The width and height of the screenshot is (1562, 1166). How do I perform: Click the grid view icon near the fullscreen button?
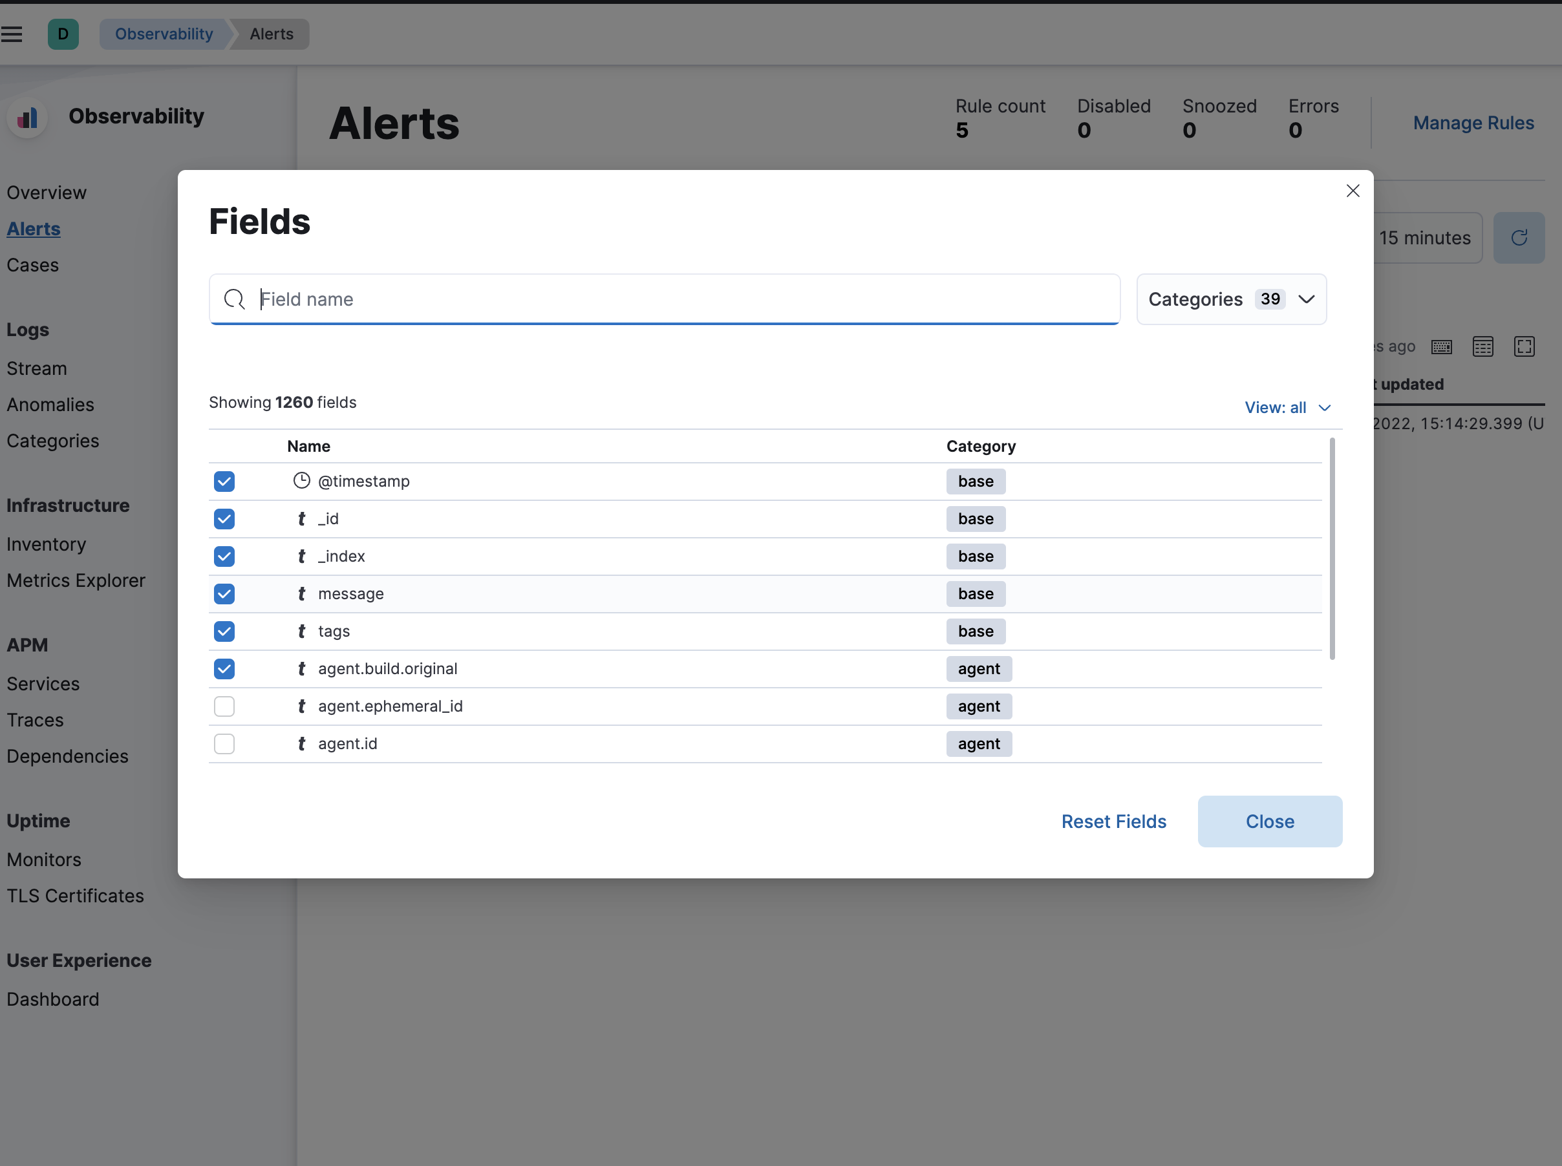click(1483, 346)
